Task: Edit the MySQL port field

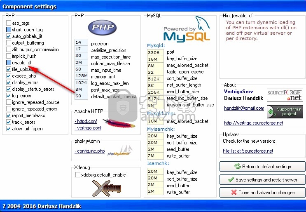Action: pyautogui.click(x=155, y=52)
